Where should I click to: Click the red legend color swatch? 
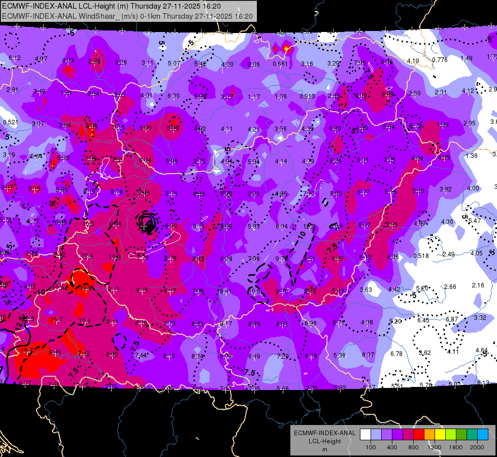(419, 434)
